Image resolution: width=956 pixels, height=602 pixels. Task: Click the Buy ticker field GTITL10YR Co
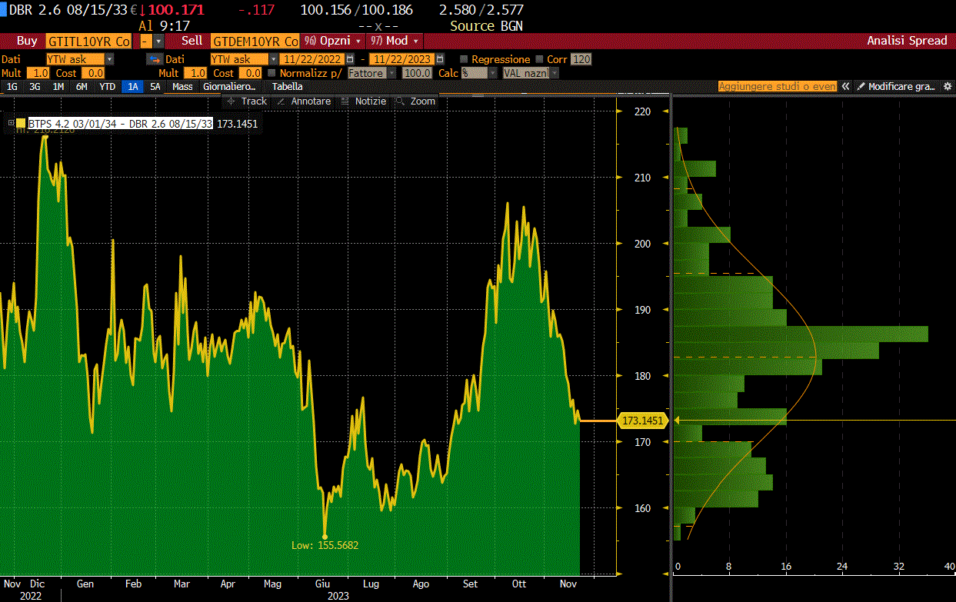[x=88, y=41]
